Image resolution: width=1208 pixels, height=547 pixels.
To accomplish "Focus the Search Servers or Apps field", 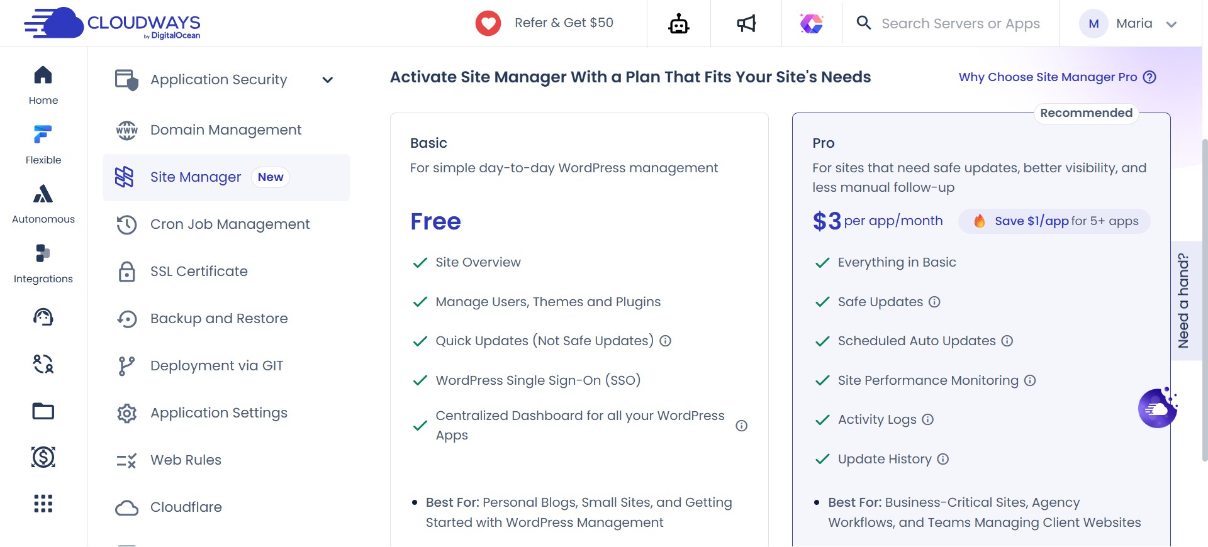I will click(961, 24).
